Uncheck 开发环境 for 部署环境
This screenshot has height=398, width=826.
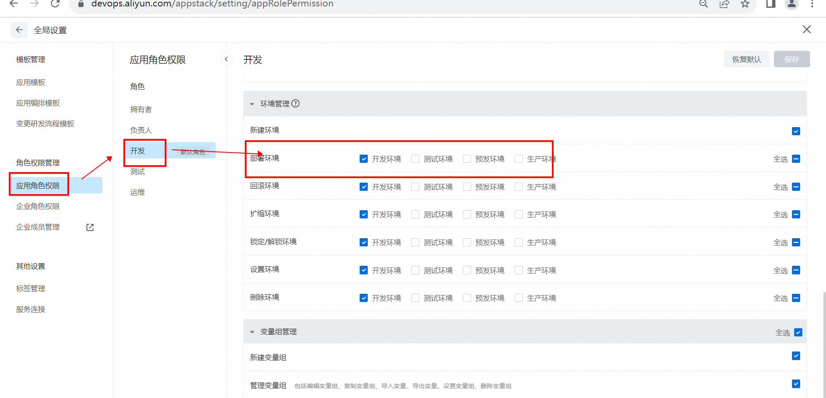pos(364,159)
